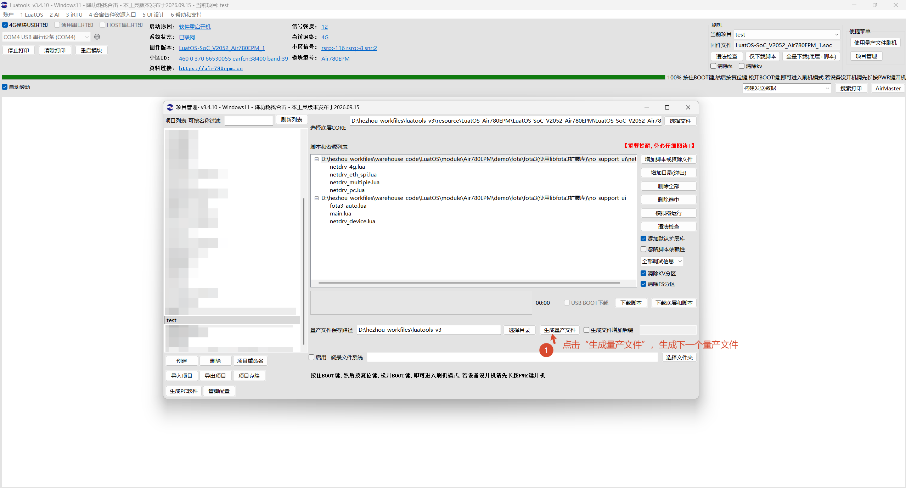906x488 pixels.
Task: Click the 量产文件保存路径 path field
Action: [x=429, y=330]
